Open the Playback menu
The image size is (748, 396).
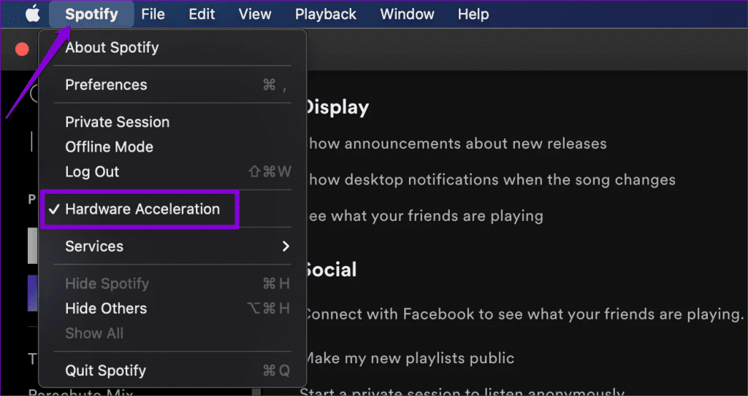[325, 15]
